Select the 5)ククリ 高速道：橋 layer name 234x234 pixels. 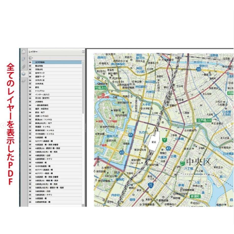point(44,141)
